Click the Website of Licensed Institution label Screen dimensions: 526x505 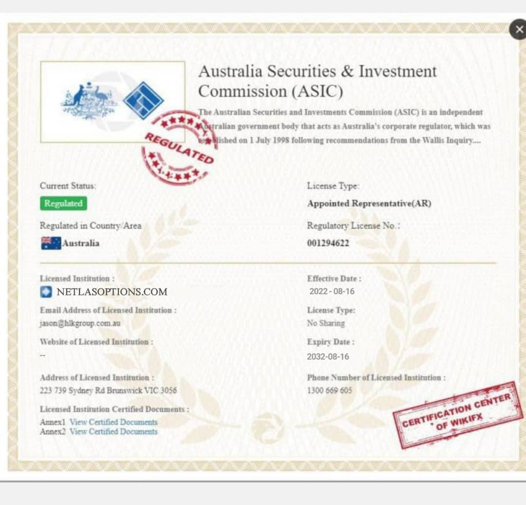[x=96, y=342]
